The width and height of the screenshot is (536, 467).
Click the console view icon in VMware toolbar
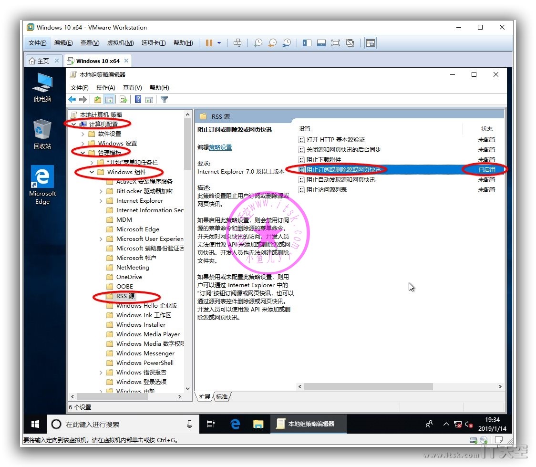pyautogui.click(x=371, y=43)
